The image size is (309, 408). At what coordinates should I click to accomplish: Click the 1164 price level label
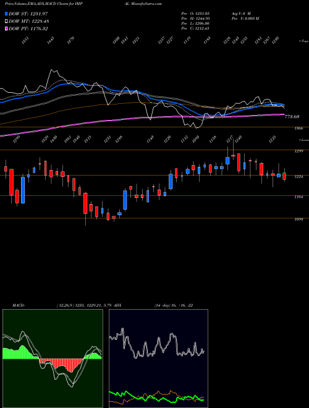[x=298, y=197]
